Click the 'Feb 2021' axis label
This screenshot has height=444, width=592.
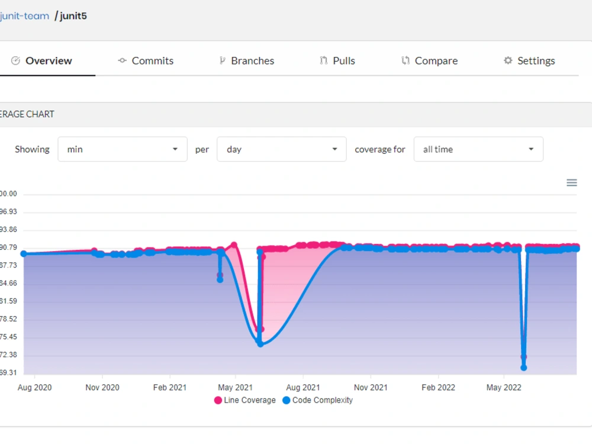coord(170,387)
